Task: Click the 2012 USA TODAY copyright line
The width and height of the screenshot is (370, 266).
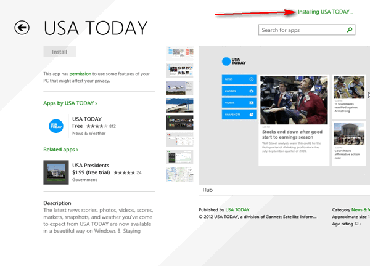Action: point(258,217)
